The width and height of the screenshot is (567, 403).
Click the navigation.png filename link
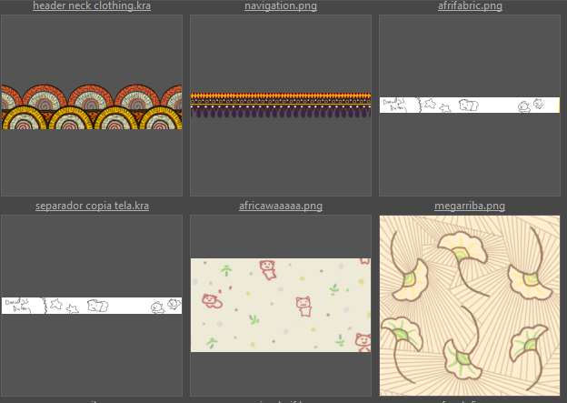(x=281, y=6)
